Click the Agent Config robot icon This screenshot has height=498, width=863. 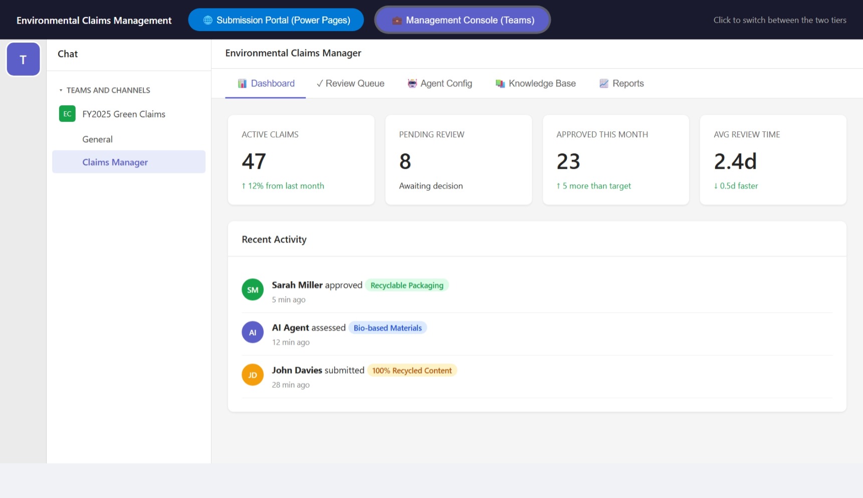coord(412,83)
